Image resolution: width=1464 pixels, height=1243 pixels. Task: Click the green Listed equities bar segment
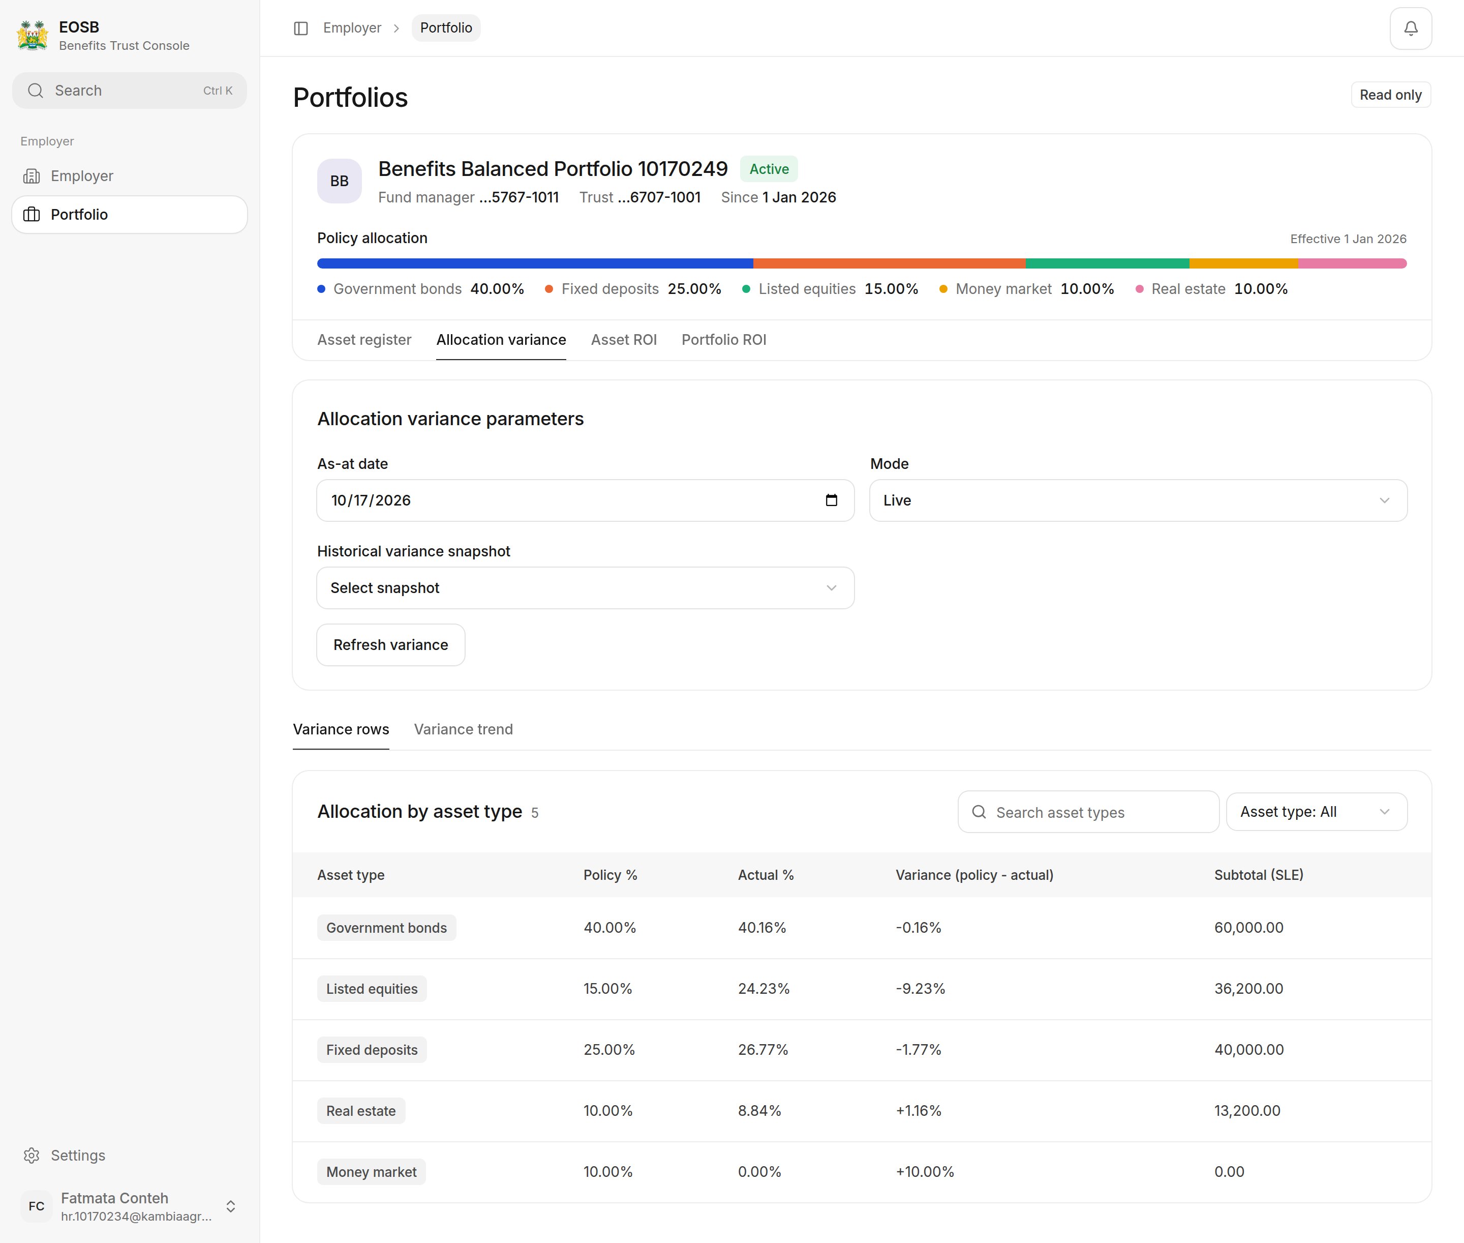point(1108,263)
